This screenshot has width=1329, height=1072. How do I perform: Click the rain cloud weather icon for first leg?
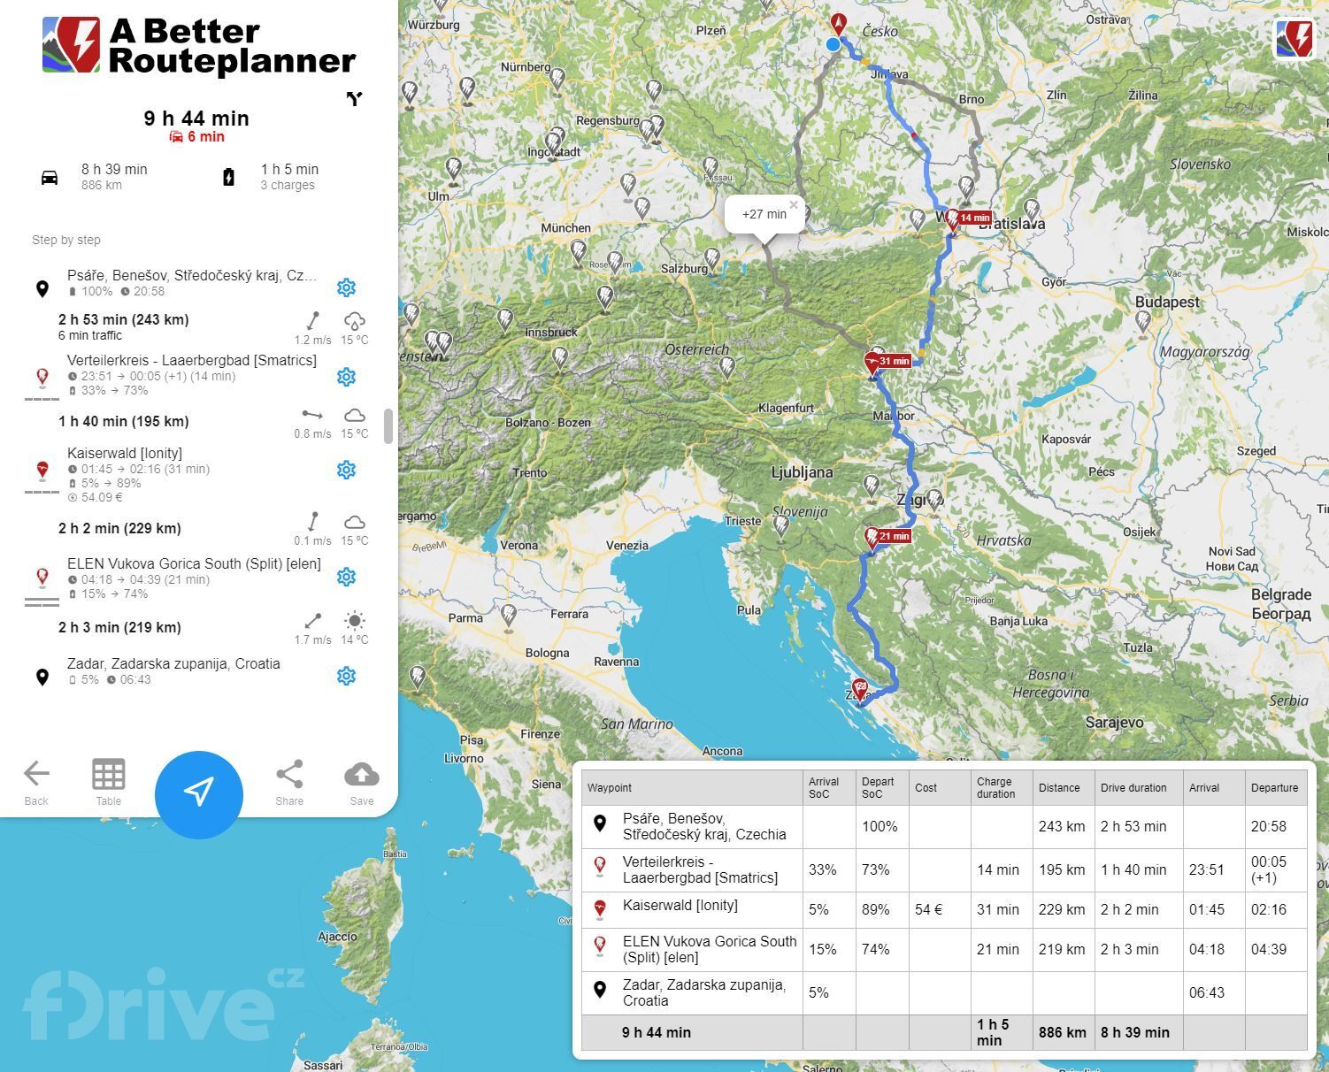point(355,321)
